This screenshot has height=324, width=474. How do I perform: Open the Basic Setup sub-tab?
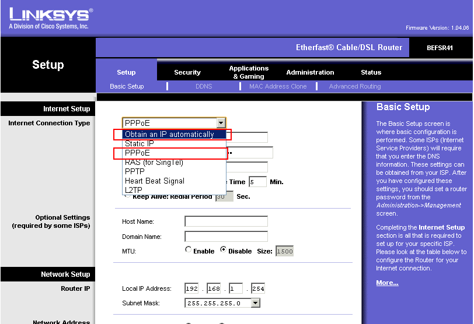tap(127, 86)
